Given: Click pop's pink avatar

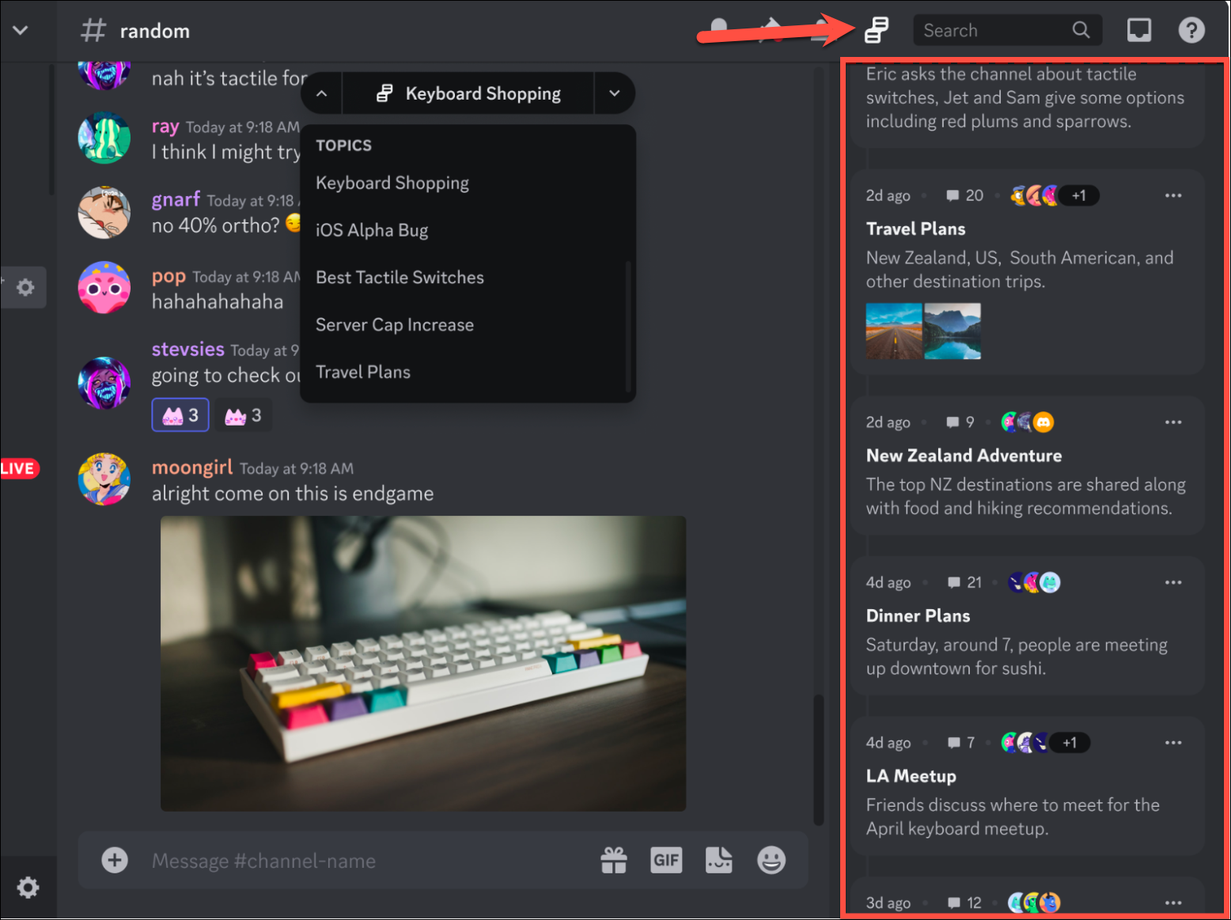Looking at the screenshot, I should [104, 288].
